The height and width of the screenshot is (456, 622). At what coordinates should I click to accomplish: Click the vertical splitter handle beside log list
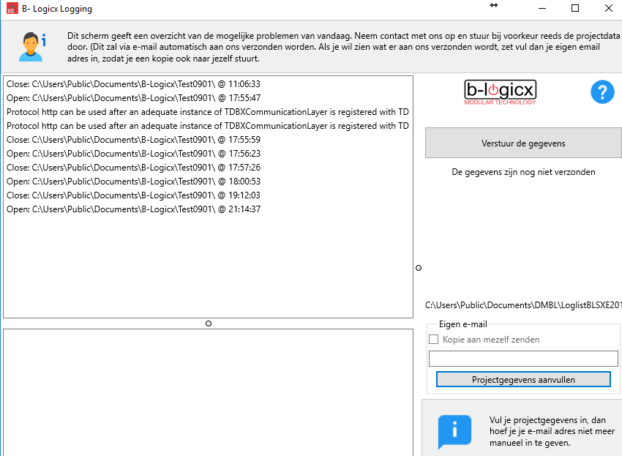419,268
